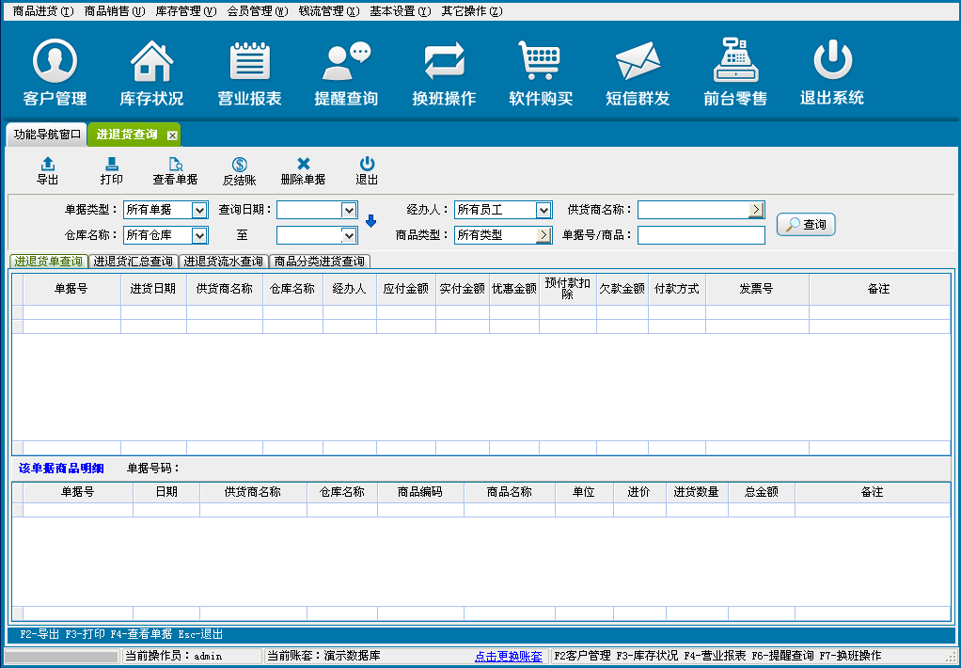Expand the 仓库名称 dropdown
The width and height of the screenshot is (961, 668).
point(199,235)
